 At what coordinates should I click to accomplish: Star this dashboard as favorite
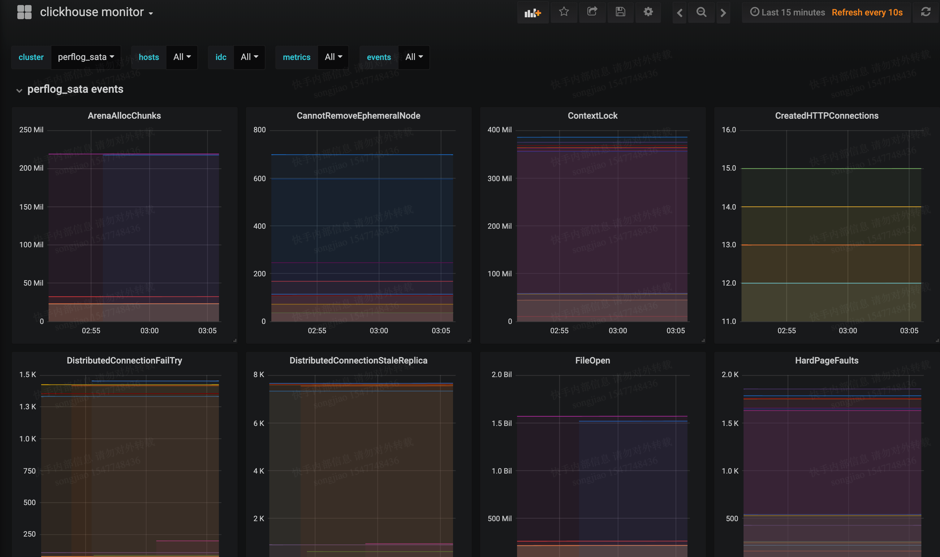563,12
